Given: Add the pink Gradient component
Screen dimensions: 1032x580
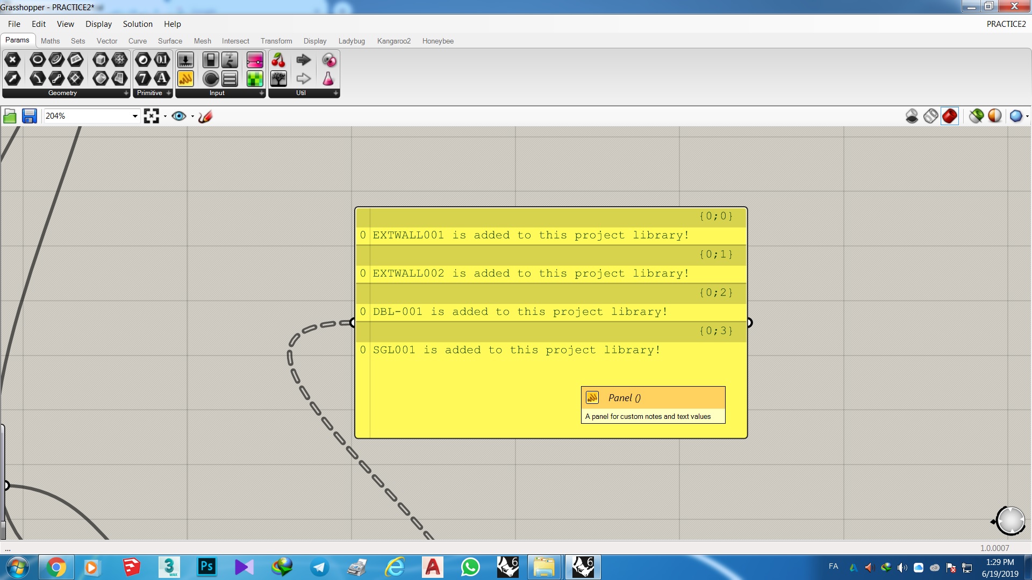Looking at the screenshot, I should tap(255, 59).
